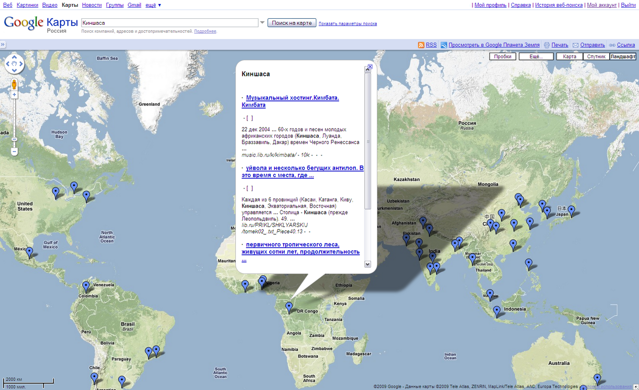Image resolution: width=639 pixels, height=390 pixels.
Task: Open the ещё dropdown in top navigation
Action: [x=153, y=5]
